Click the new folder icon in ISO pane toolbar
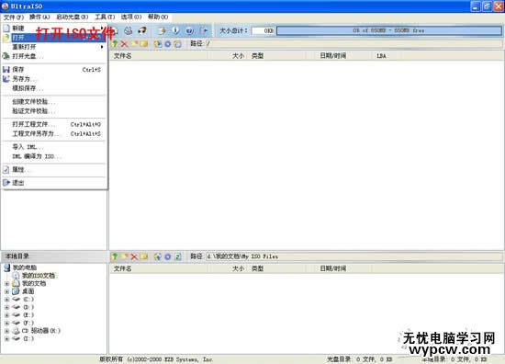The width and height of the screenshot is (505, 364). pyautogui.click(x=134, y=44)
